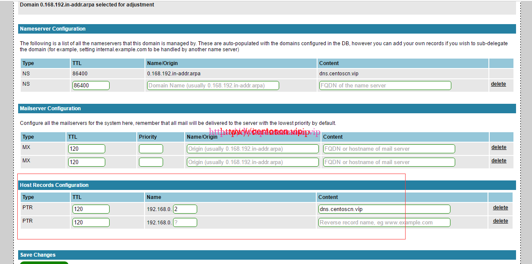Click the dns.centoscn.vip PTR content field
The width and height of the screenshot is (532, 264).
[x=384, y=209]
